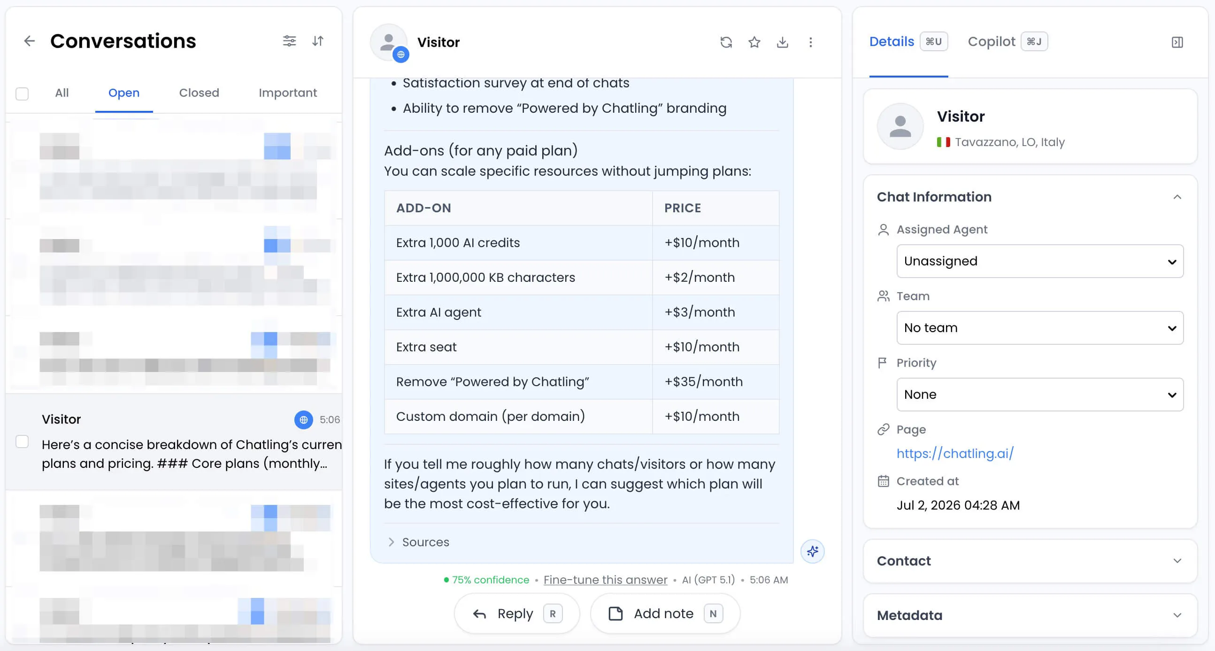Click the PRICE column header
Screen dimensions: 1215x651
(x=715, y=208)
